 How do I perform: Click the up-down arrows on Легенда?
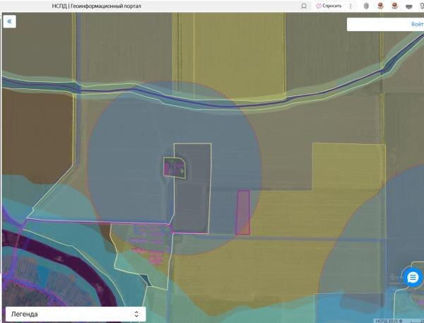tap(136, 314)
